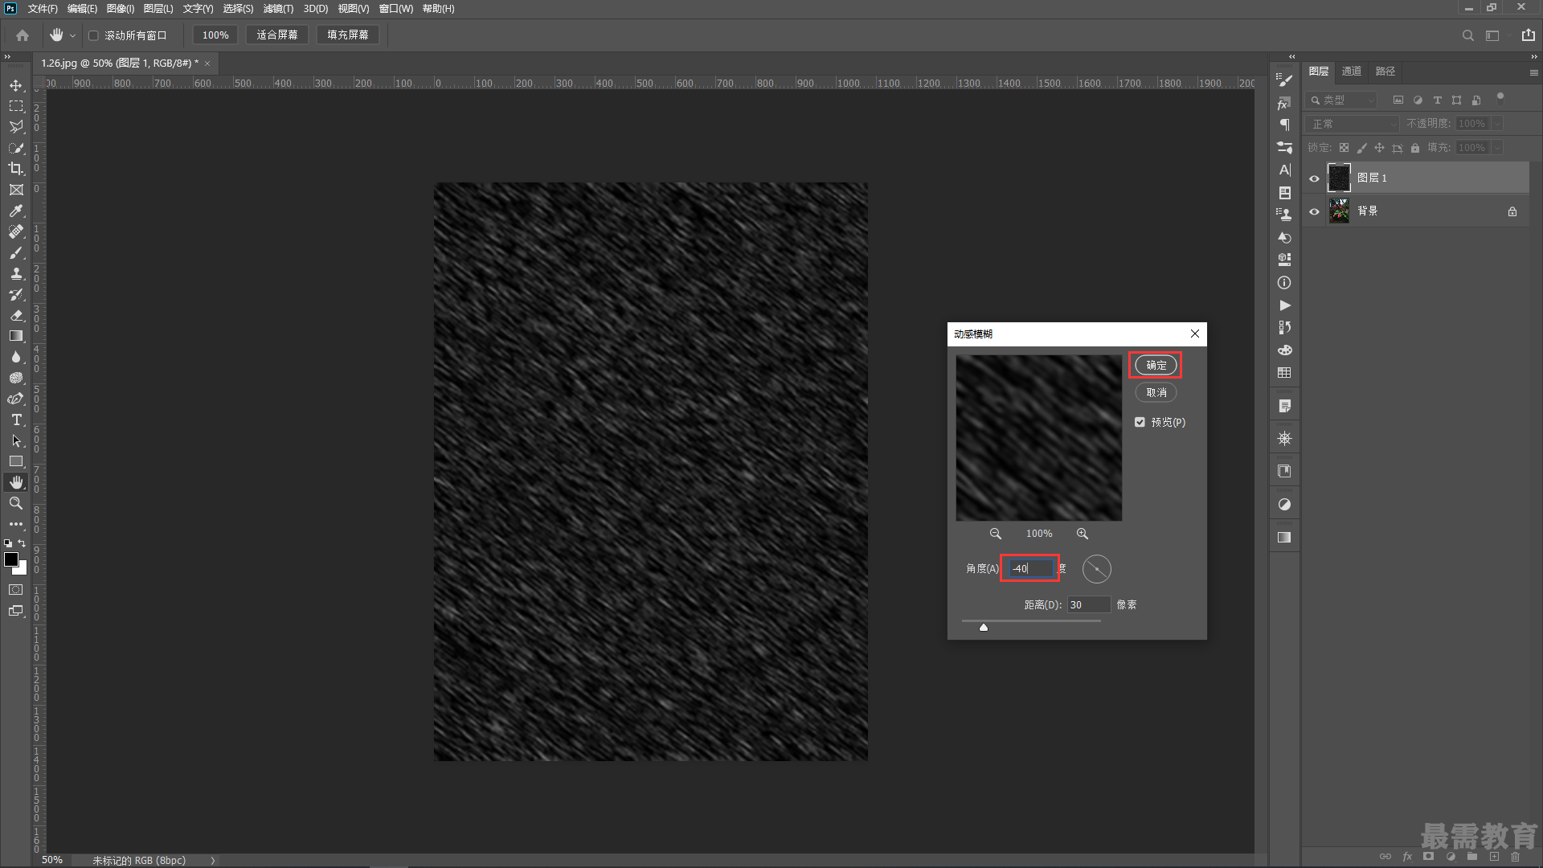The image size is (1543, 868).
Task: Click the 100% zoom button
Action: [x=215, y=35]
